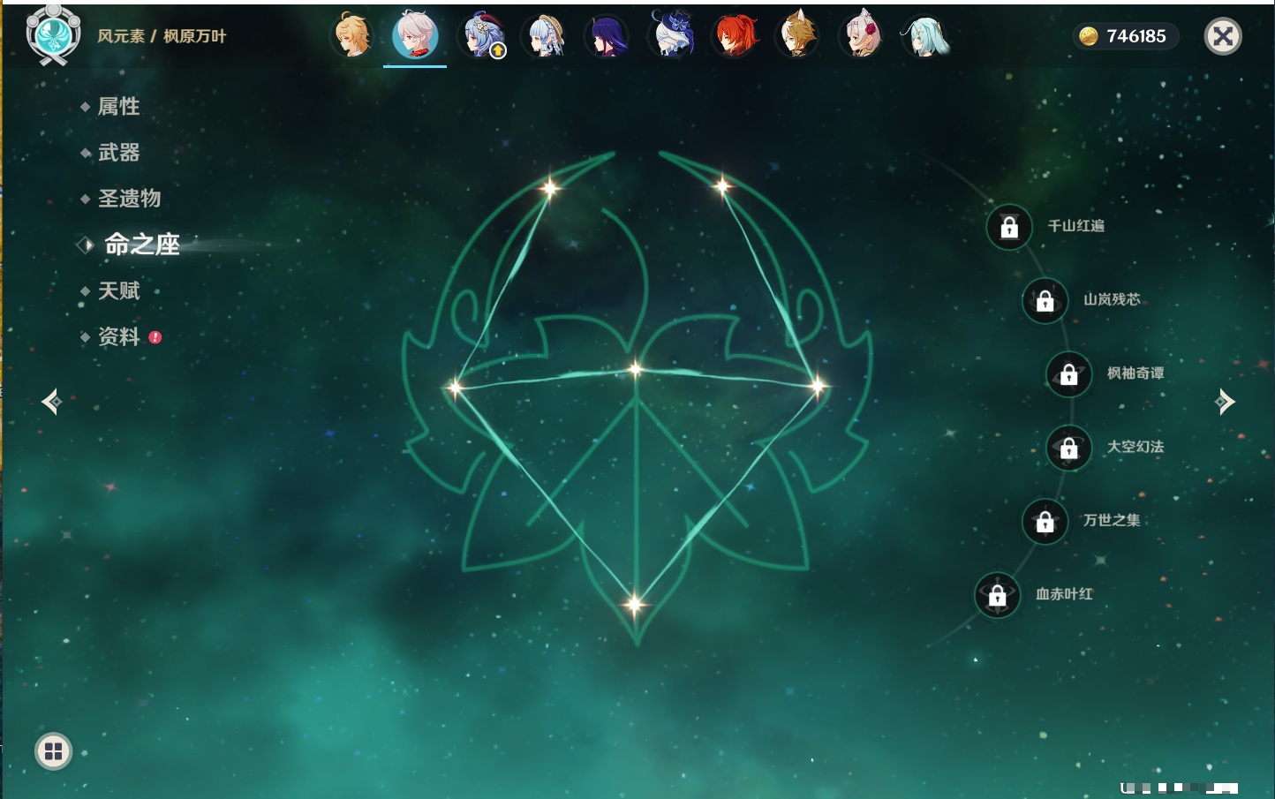Open locked constellation 枫袖奇谭 lock icon
1275x799 pixels.
coord(1069,374)
